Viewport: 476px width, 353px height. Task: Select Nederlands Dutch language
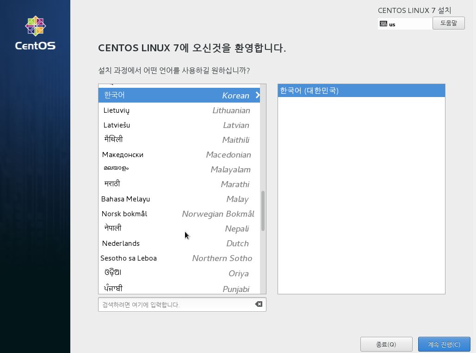[179, 243]
